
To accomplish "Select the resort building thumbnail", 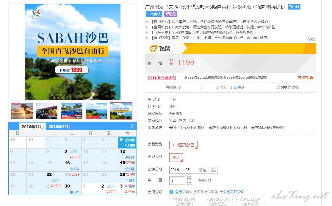I will [x=47, y=111].
